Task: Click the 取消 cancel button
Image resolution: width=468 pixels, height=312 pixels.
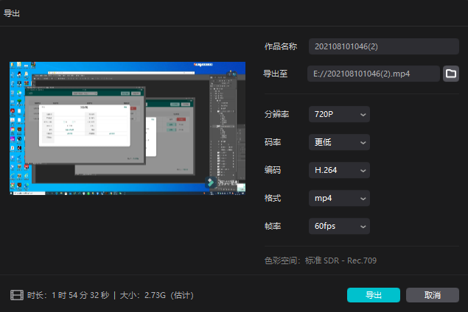Action: pyautogui.click(x=433, y=295)
